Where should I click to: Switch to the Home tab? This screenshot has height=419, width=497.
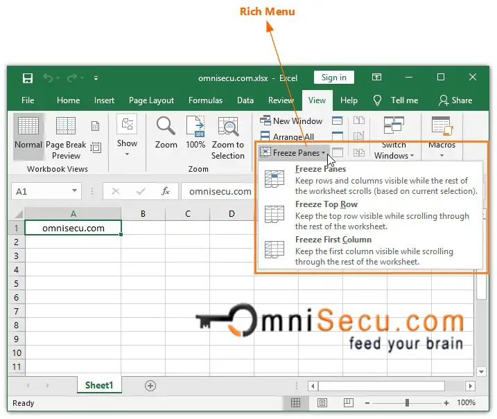68,100
